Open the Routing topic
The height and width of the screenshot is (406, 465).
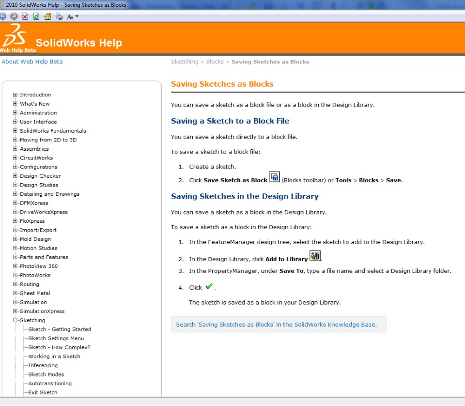tap(30, 284)
